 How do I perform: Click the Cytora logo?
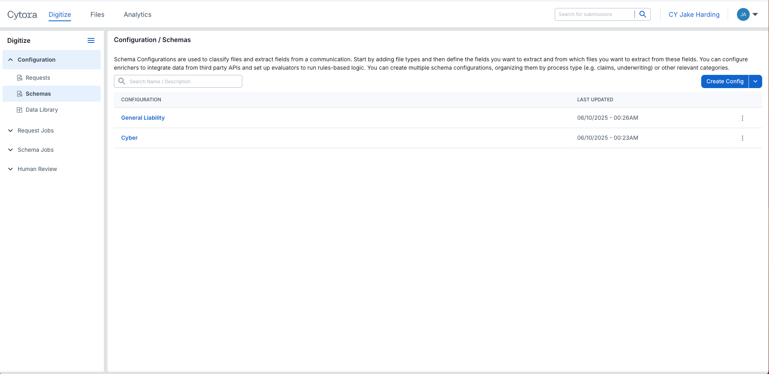point(22,15)
